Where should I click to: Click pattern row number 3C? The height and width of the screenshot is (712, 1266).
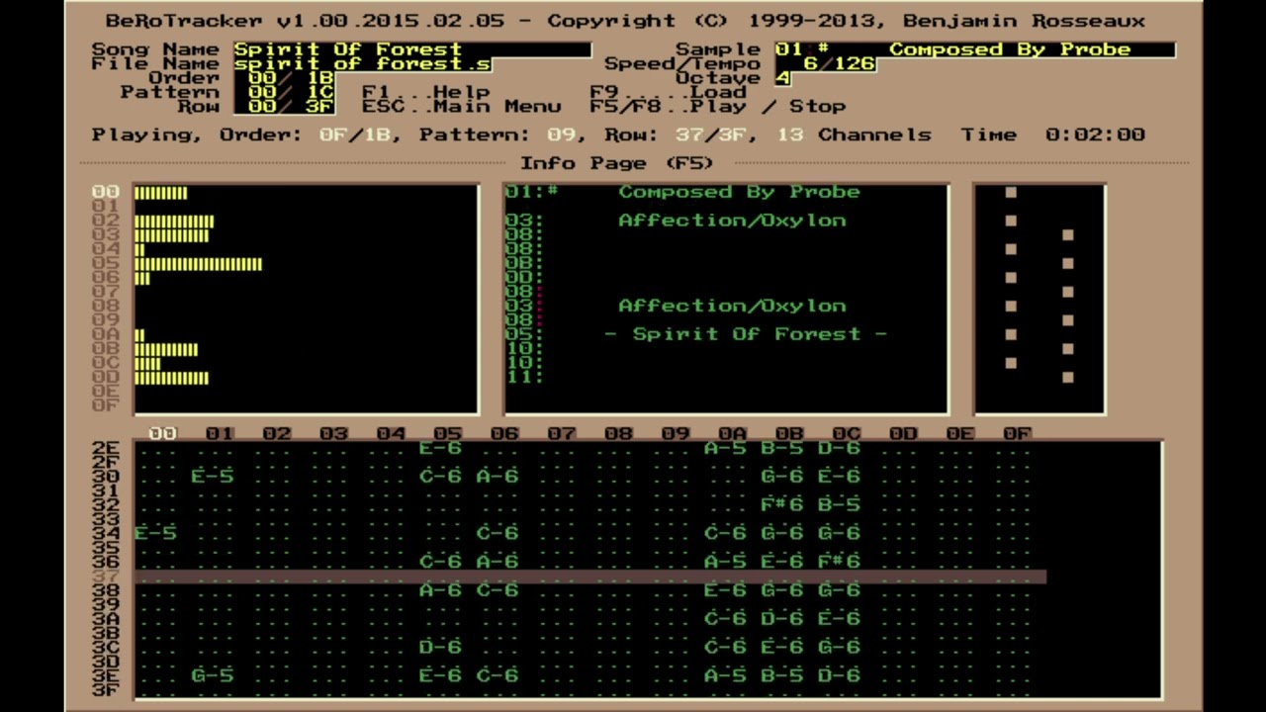click(x=106, y=647)
